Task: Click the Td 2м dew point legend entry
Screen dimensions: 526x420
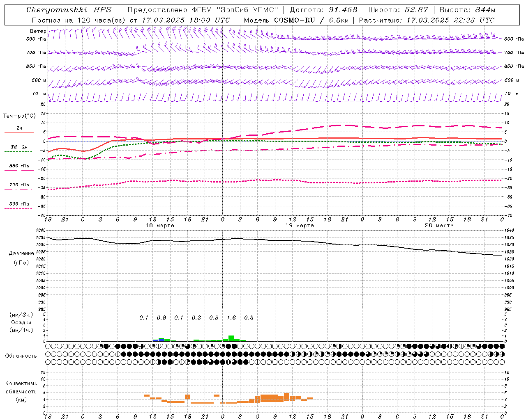Action: [19, 147]
